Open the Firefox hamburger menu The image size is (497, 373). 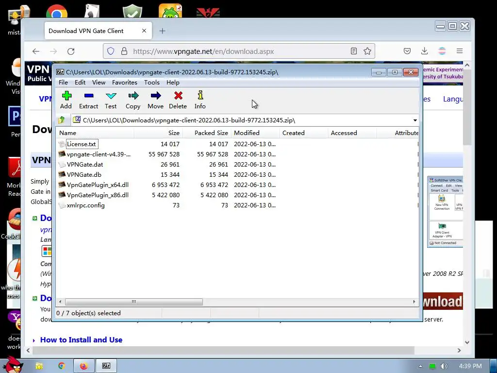[x=460, y=51]
